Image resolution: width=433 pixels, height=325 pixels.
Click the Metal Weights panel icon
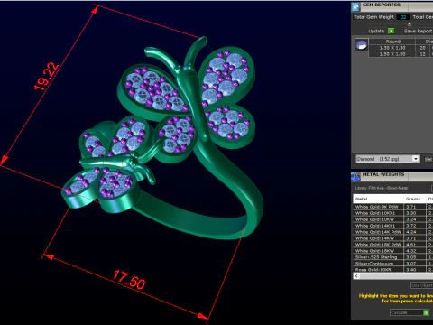point(355,177)
